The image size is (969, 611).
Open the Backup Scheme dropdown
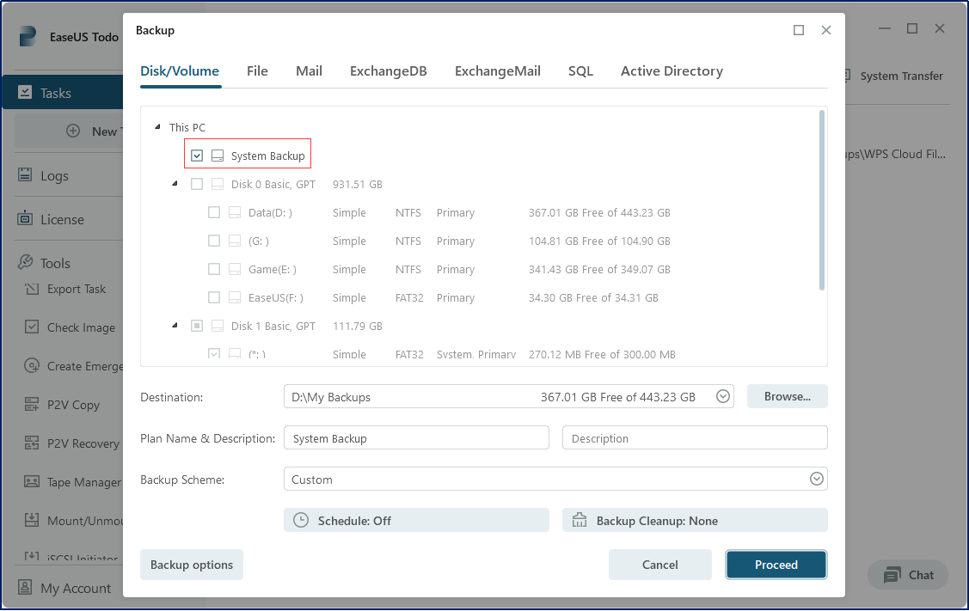coord(816,480)
